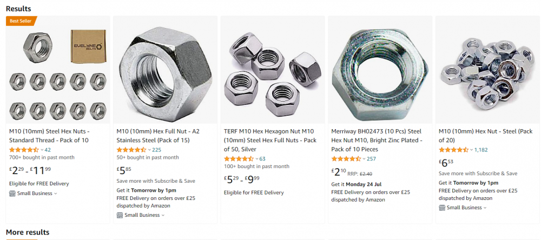Expand rating chevron next to 42 reviews
Image resolution: width=541 pixels, height=240 pixels.
42,150
